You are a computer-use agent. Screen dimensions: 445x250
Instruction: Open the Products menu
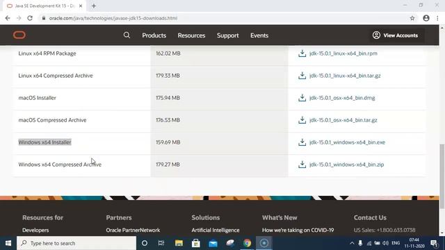[x=154, y=35]
